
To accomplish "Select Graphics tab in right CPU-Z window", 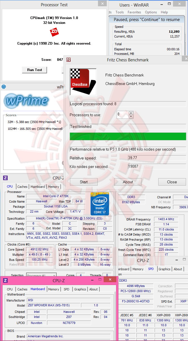I will [164, 269].
